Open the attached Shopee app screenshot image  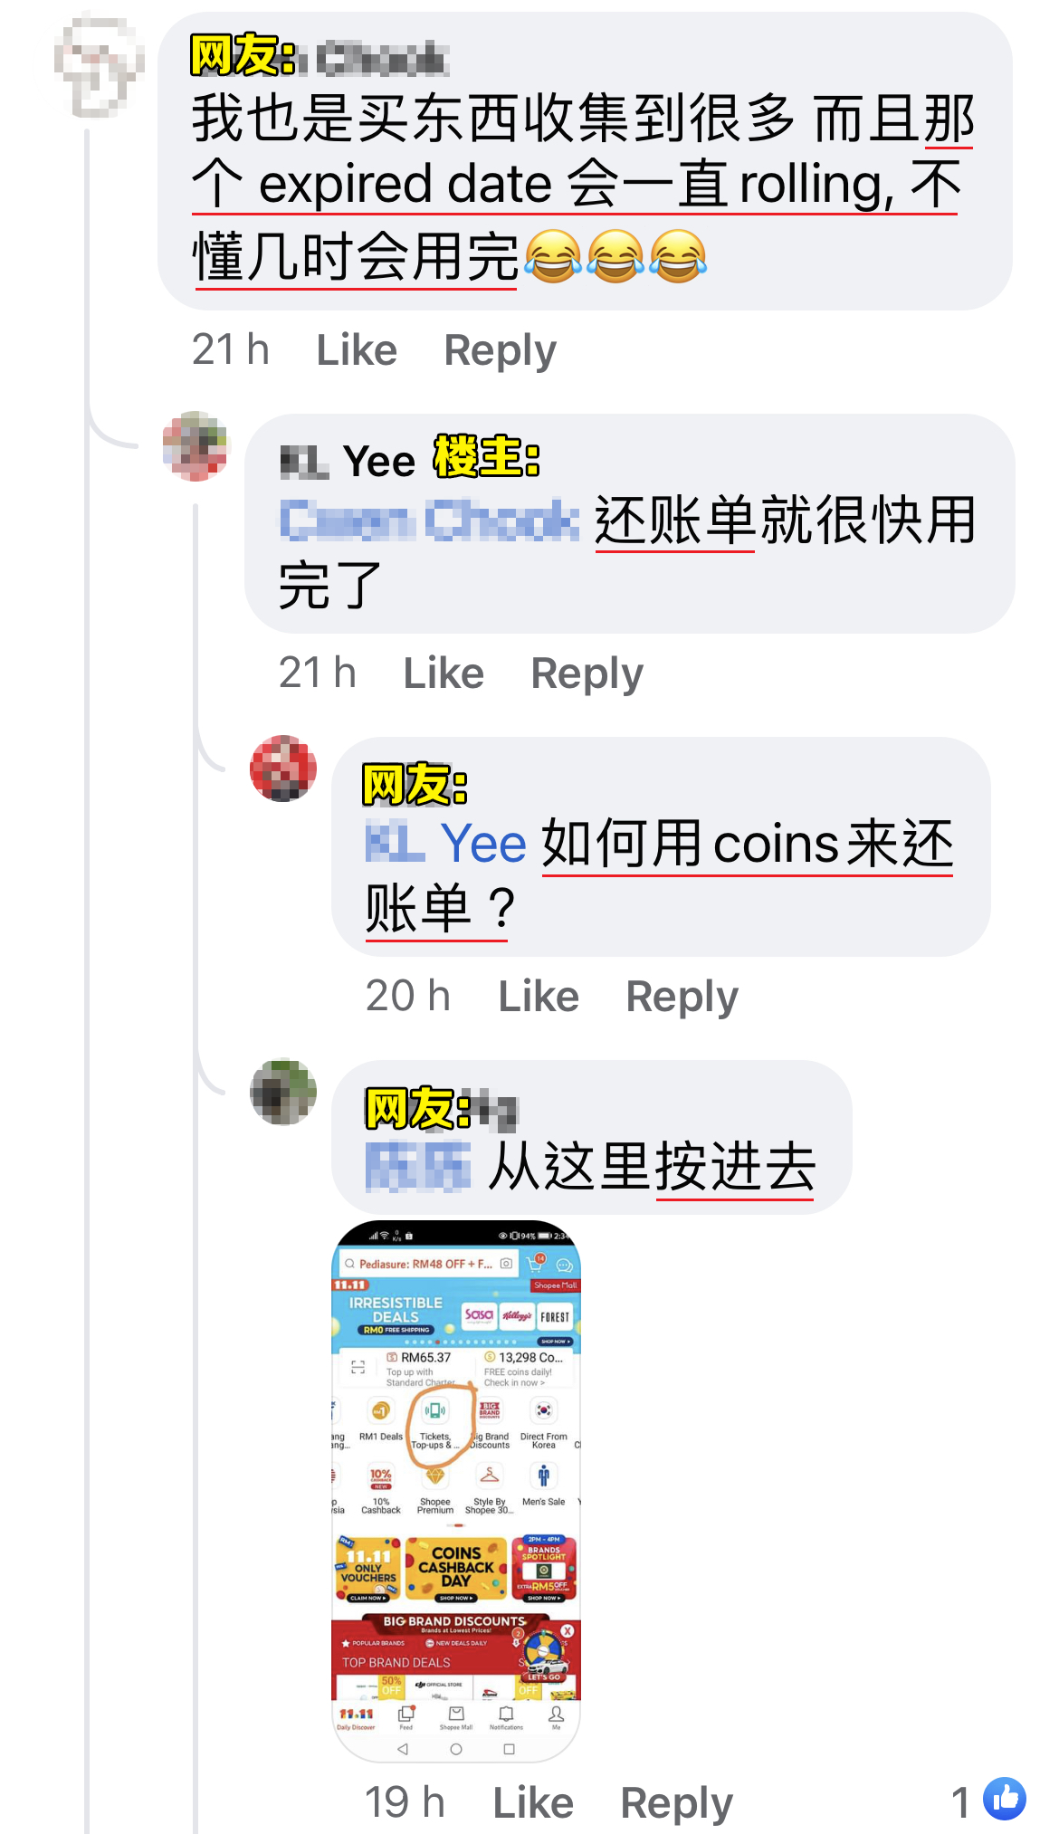[x=456, y=1491]
